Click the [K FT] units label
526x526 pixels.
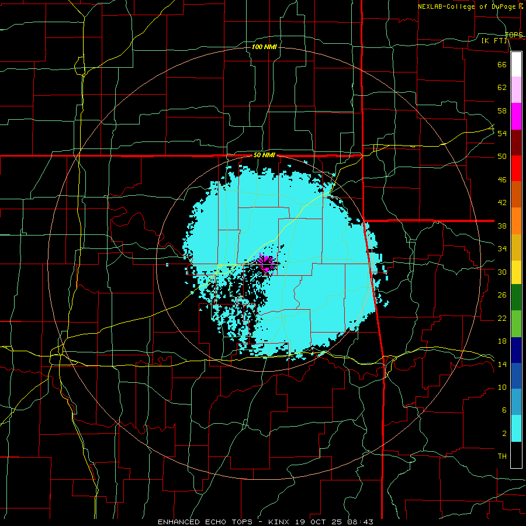point(494,41)
